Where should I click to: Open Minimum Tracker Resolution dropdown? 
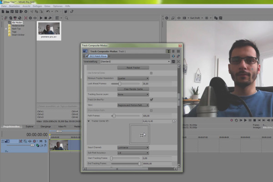133,78
